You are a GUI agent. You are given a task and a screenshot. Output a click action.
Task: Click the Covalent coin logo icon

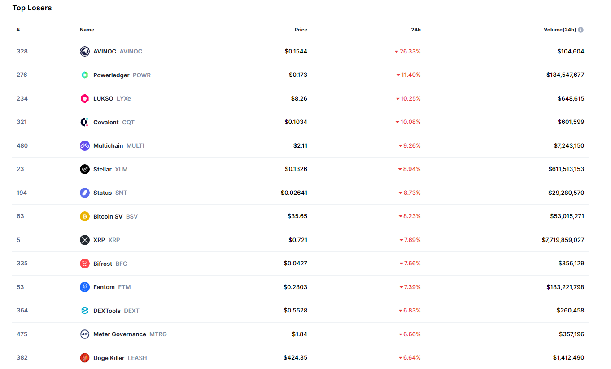(x=85, y=122)
